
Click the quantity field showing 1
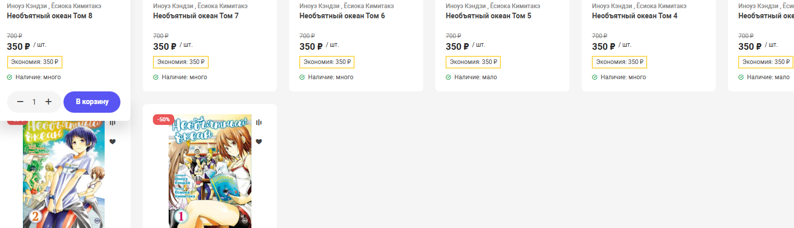(34, 102)
